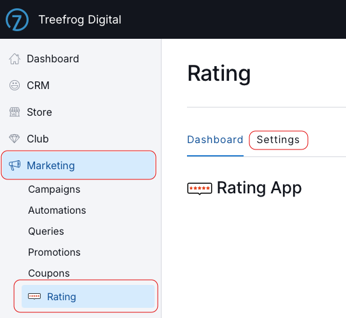Click the smiley face CRM icon
Screen dimensions: 346x318
pyautogui.click(x=15, y=85)
